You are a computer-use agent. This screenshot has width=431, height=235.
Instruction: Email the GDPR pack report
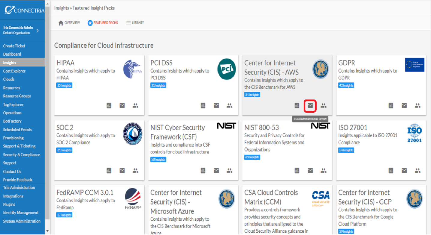[x=404, y=106]
